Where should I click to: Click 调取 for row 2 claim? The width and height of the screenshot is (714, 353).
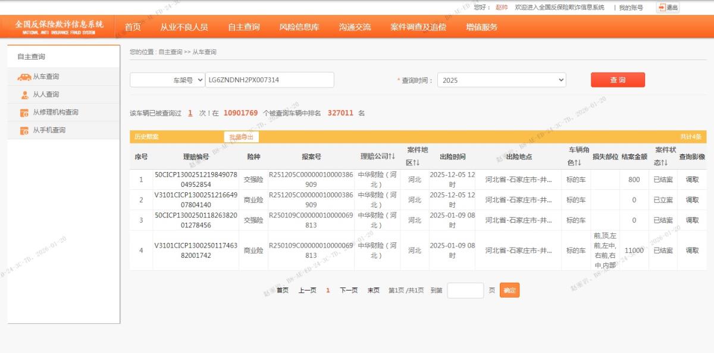[692, 200]
